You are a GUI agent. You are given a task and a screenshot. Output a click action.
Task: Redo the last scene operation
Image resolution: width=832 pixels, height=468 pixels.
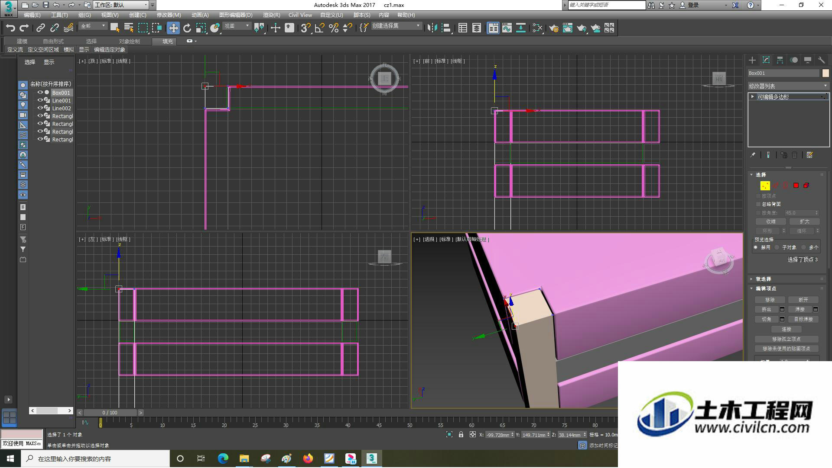click(x=24, y=28)
